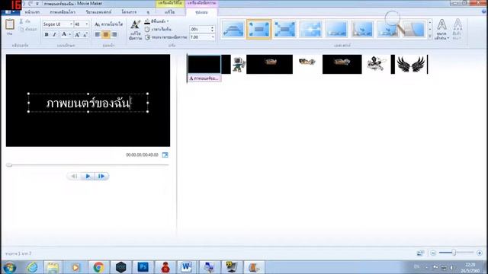This screenshot has height=274, width=488.
Task: Select the black wings clip thumbnail
Action: (x=411, y=64)
